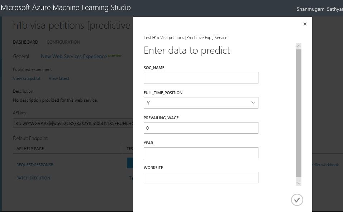Open the New Web Services Experience preview
The image size is (343, 212).
click(x=73, y=56)
